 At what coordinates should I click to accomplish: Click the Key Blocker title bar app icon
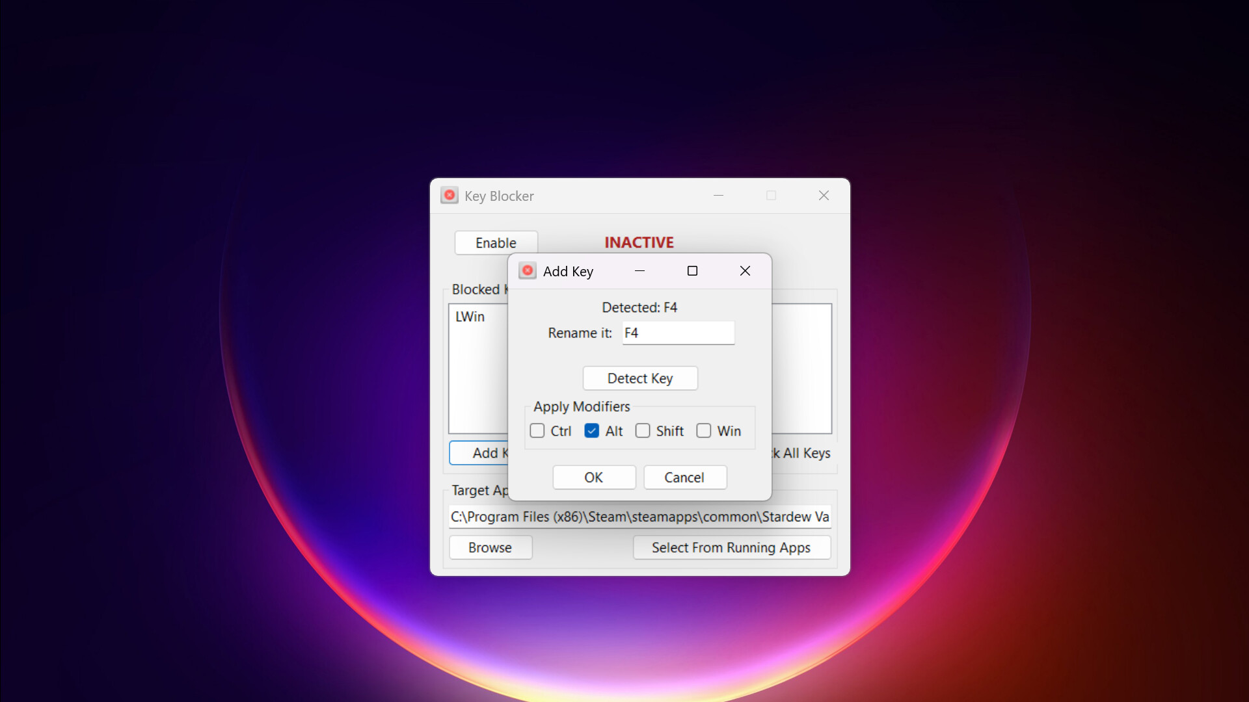pos(450,195)
